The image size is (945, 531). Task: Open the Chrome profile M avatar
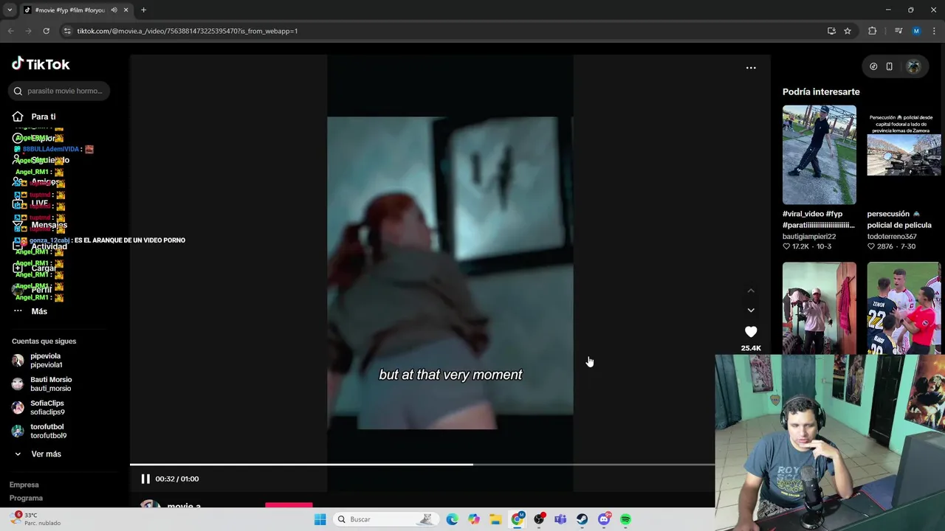click(916, 31)
